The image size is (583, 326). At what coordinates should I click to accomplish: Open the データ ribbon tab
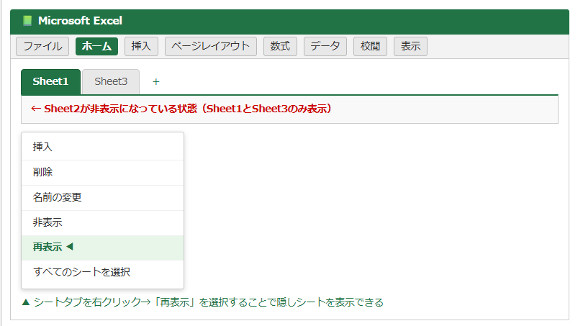(325, 46)
